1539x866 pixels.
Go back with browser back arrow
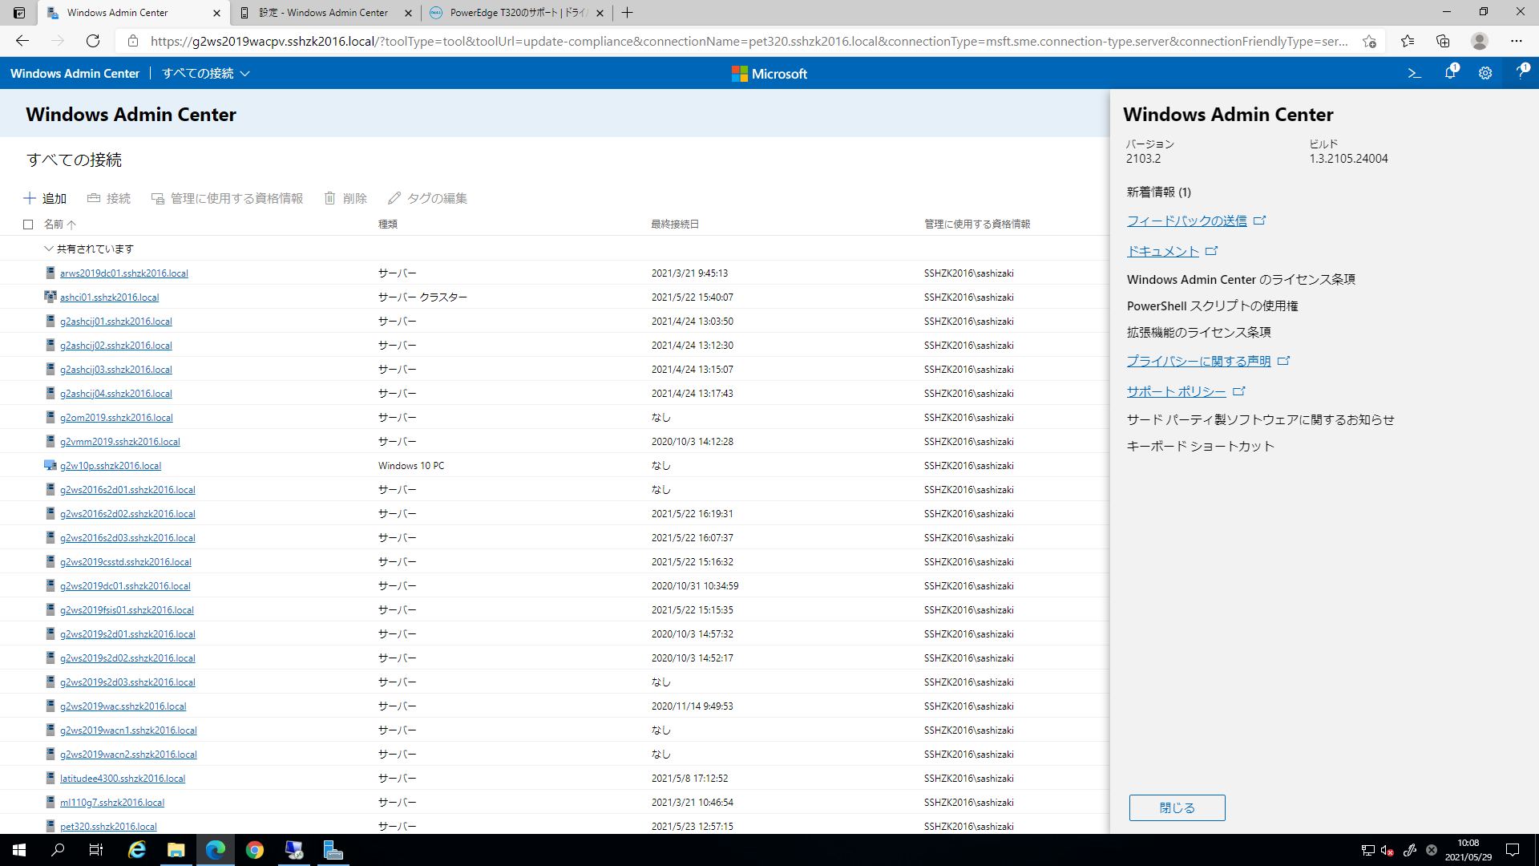click(22, 41)
